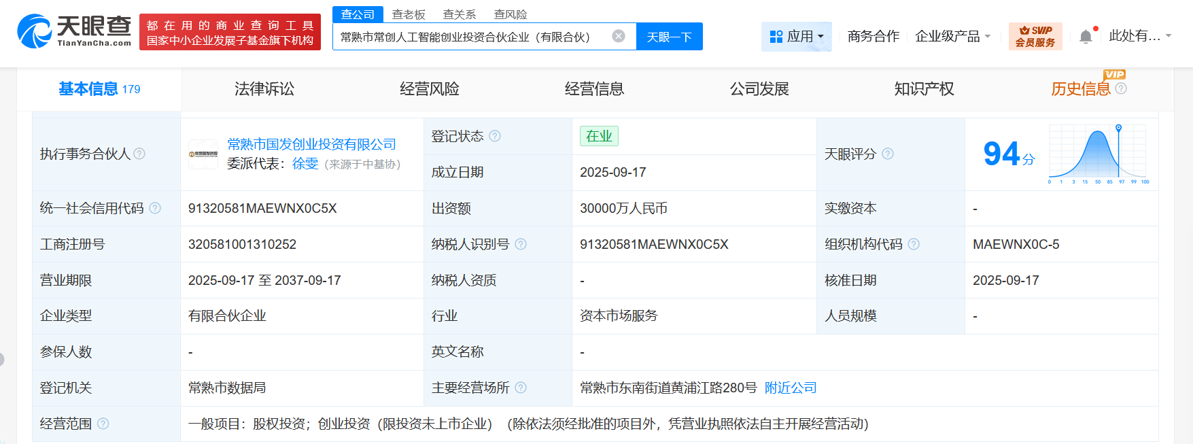Click the 天眼评分 distribution chart
Viewport: 1193px width, 444px height.
[1098, 154]
